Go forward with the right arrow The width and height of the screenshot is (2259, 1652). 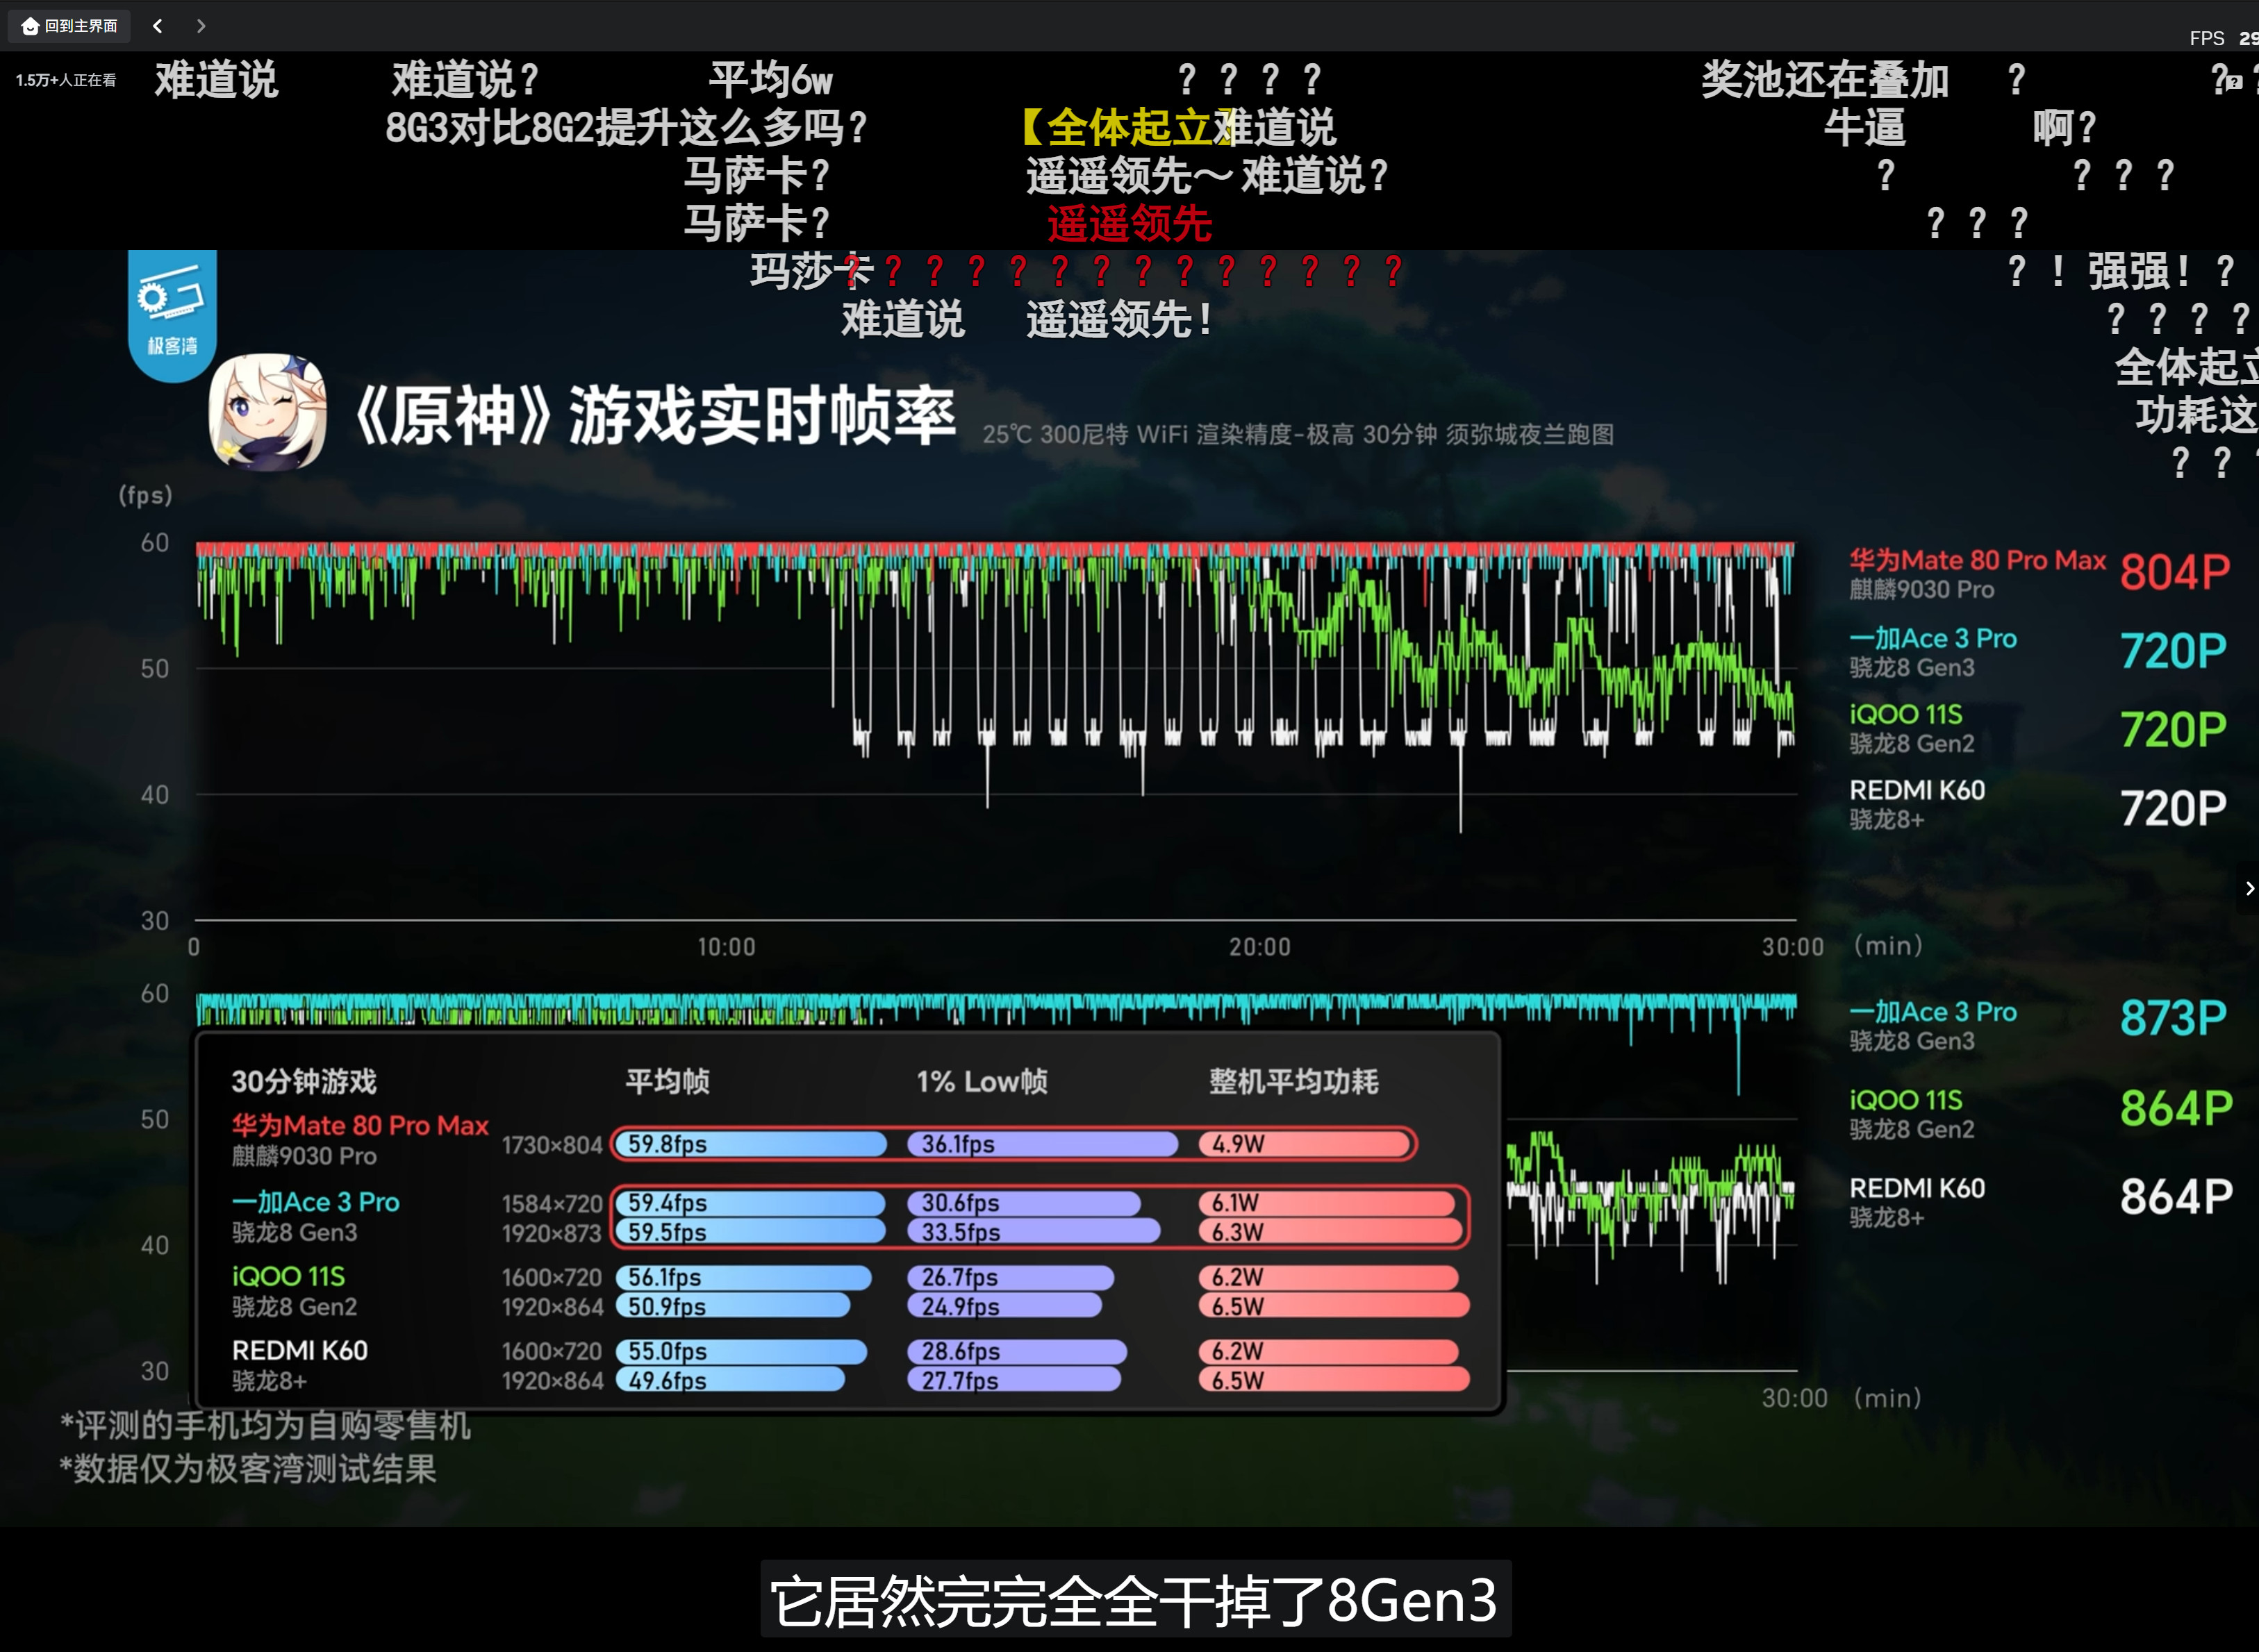coord(201,26)
